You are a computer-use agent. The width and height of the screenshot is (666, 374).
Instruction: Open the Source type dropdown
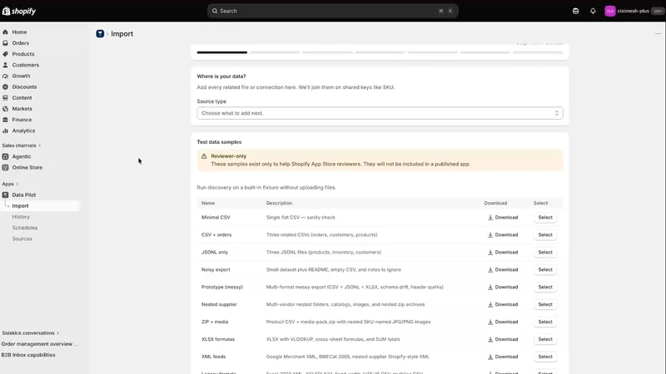tap(380, 113)
